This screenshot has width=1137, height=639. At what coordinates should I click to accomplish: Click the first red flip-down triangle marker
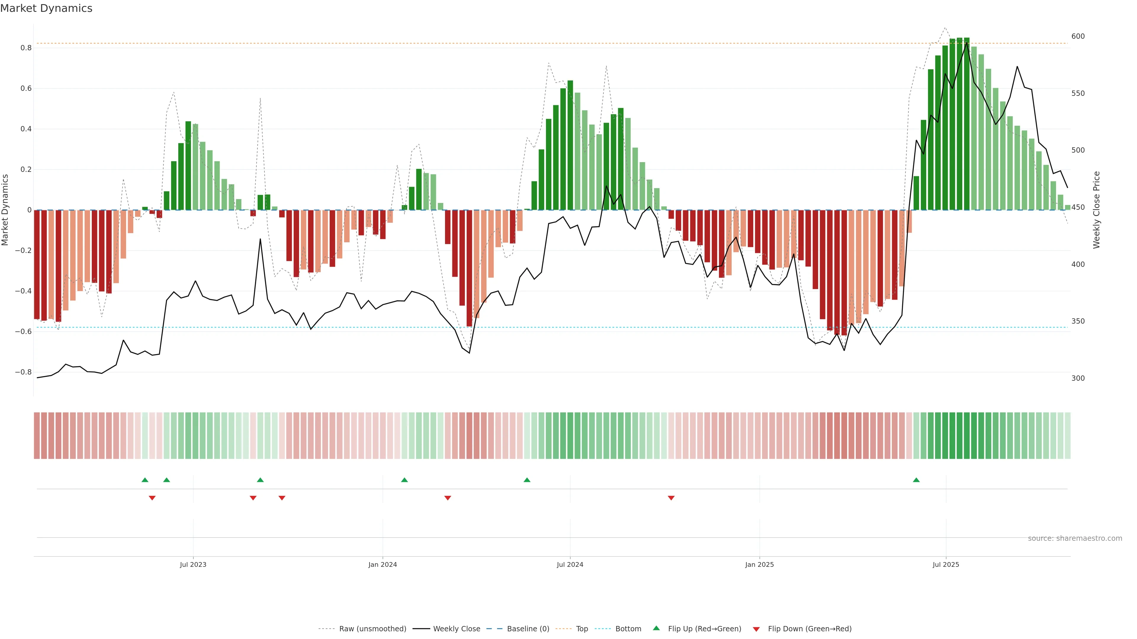tap(152, 498)
